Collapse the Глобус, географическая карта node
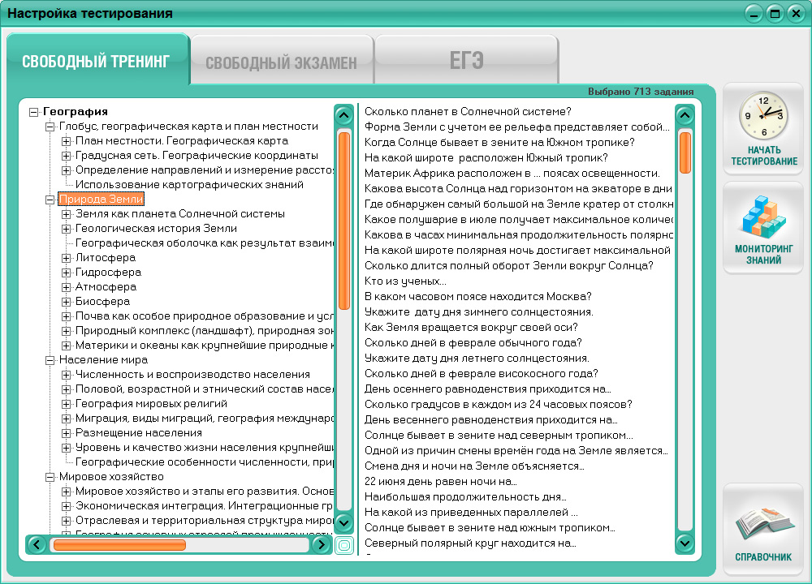Screen dimensions: 812x584 (50, 127)
